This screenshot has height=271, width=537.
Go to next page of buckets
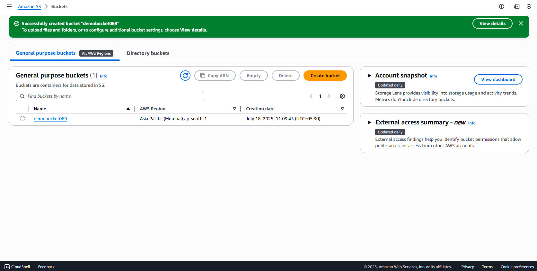(329, 96)
